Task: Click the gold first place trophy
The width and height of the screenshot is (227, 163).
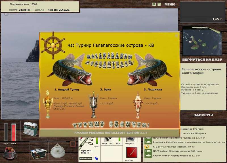Action: [x=48, y=104]
